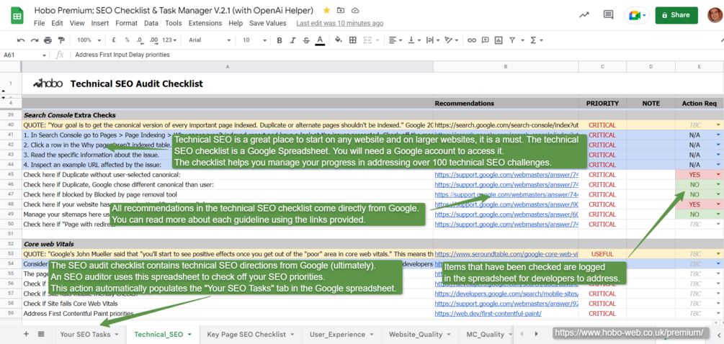724x344 pixels.
Task: Open Google Sheets home icon
Action: pos(17,16)
